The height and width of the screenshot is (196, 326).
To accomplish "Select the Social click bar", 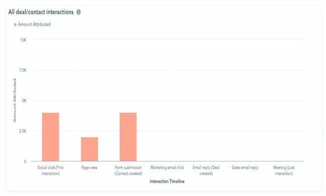I will click(51, 137).
